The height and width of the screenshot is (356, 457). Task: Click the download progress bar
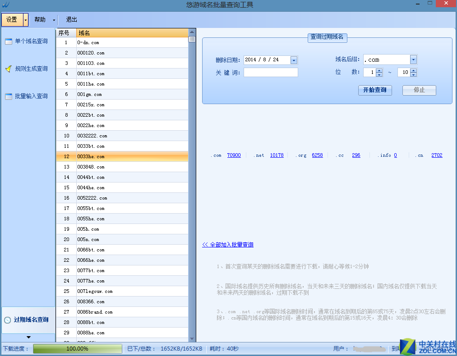point(78,349)
